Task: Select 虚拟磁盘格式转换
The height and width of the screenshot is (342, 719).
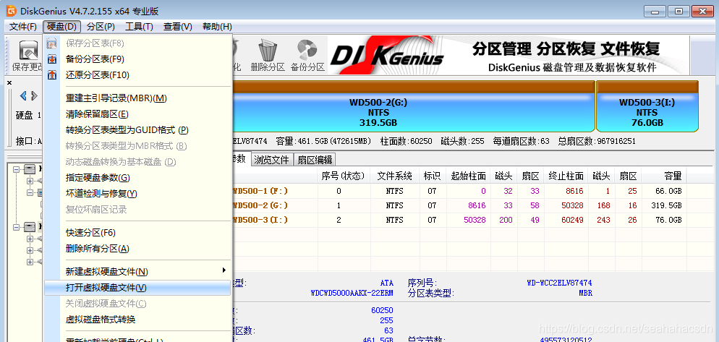Action: point(137,319)
